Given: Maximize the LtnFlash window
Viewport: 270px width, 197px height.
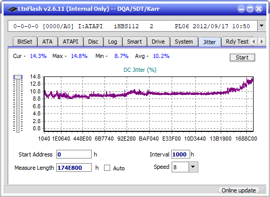Looking at the screenshot, I should point(250,9).
